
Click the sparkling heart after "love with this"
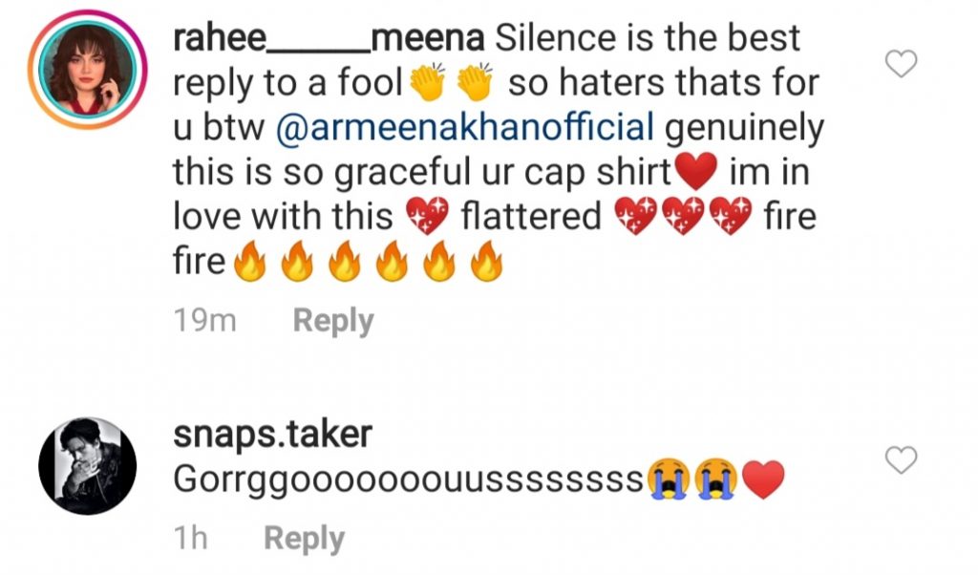pos(426,218)
